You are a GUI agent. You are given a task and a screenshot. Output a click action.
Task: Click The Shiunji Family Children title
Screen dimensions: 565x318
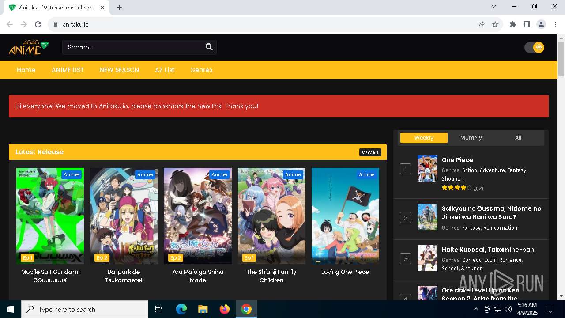pos(271,276)
